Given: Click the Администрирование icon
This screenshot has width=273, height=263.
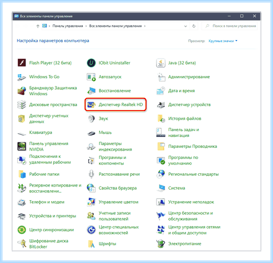Looking at the screenshot, I should coord(161,77).
